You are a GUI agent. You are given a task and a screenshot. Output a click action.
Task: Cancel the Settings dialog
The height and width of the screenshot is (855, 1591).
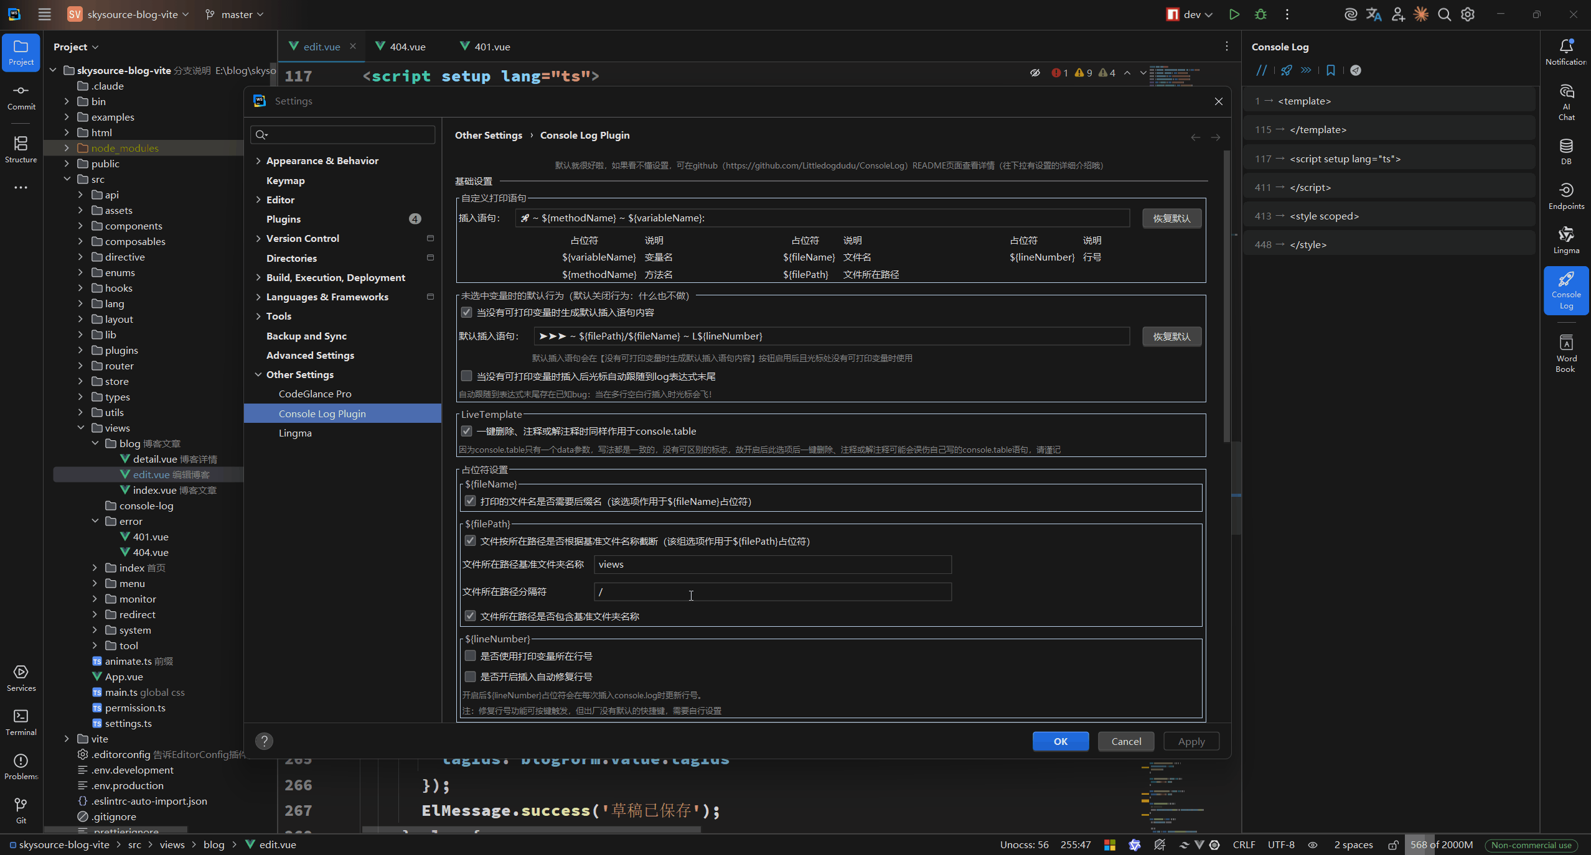click(x=1126, y=741)
